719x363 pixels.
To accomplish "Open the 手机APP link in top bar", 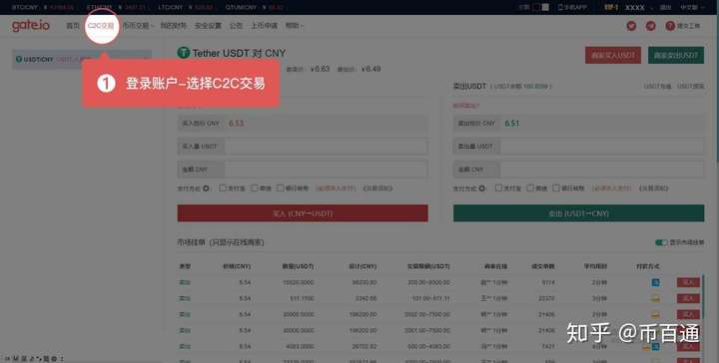I will tap(572, 7).
